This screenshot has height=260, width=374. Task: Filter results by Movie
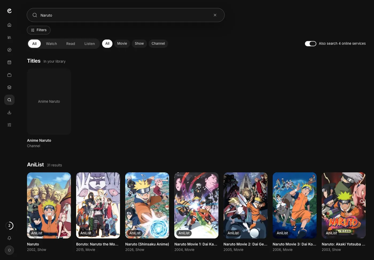pyautogui.click(x=122, y=44)
